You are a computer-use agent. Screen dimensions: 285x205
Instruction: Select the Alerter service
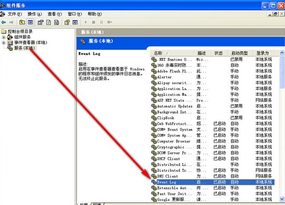pos(212,77)
